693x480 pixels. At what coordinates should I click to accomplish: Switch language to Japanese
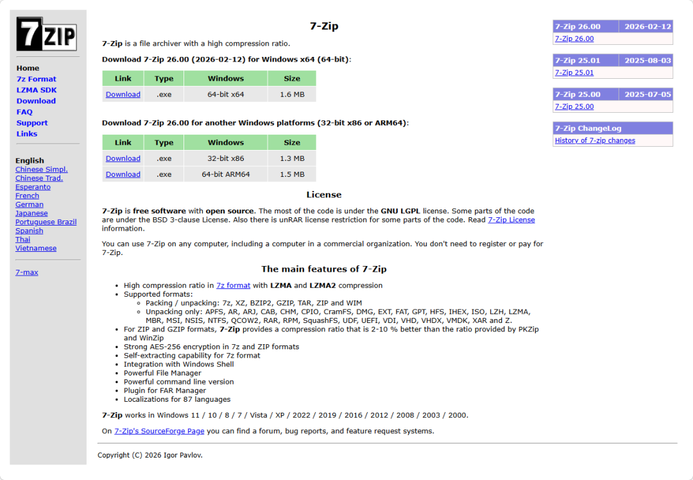tap(31, 213)
